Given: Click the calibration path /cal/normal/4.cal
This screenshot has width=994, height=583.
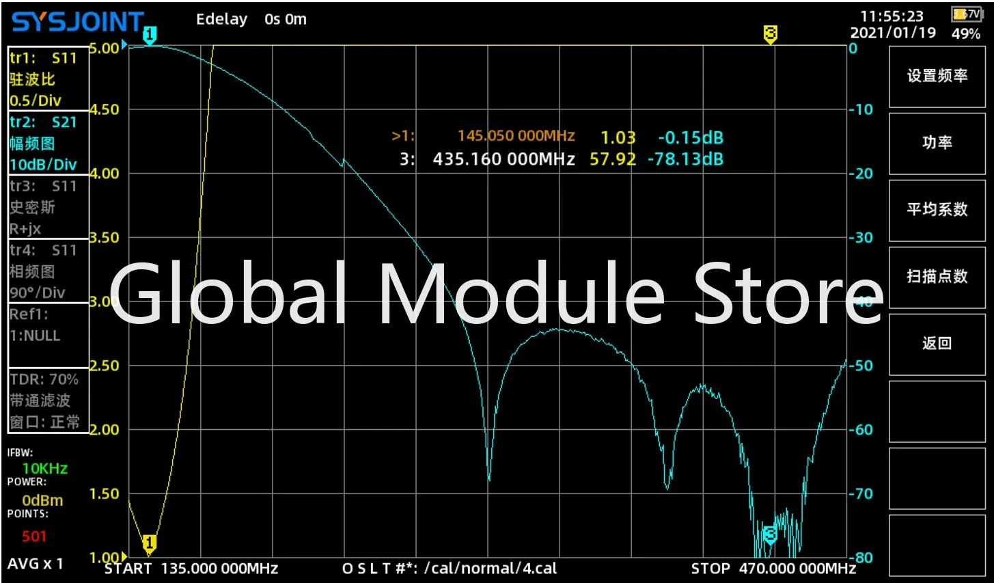Looking at the screenshot, I should pyautogui.click(x=491, y=569).
